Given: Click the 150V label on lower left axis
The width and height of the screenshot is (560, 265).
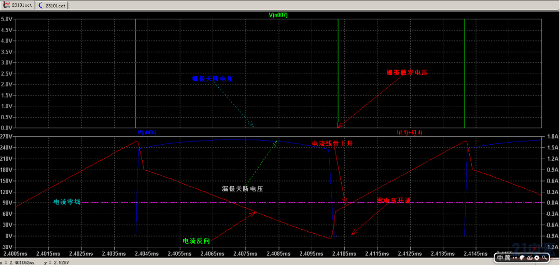Looking at the screenshot, I should point(7,180).
